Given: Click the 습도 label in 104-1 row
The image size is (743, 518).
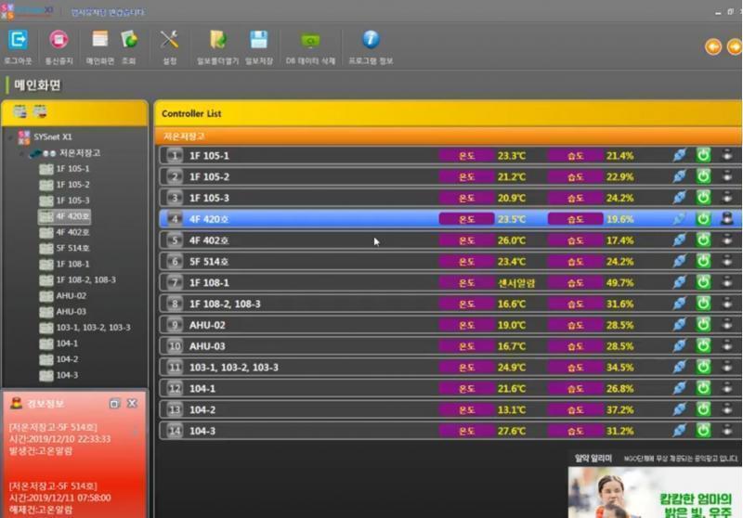Looking at the screenshot, I should click(x=575, y=388).
